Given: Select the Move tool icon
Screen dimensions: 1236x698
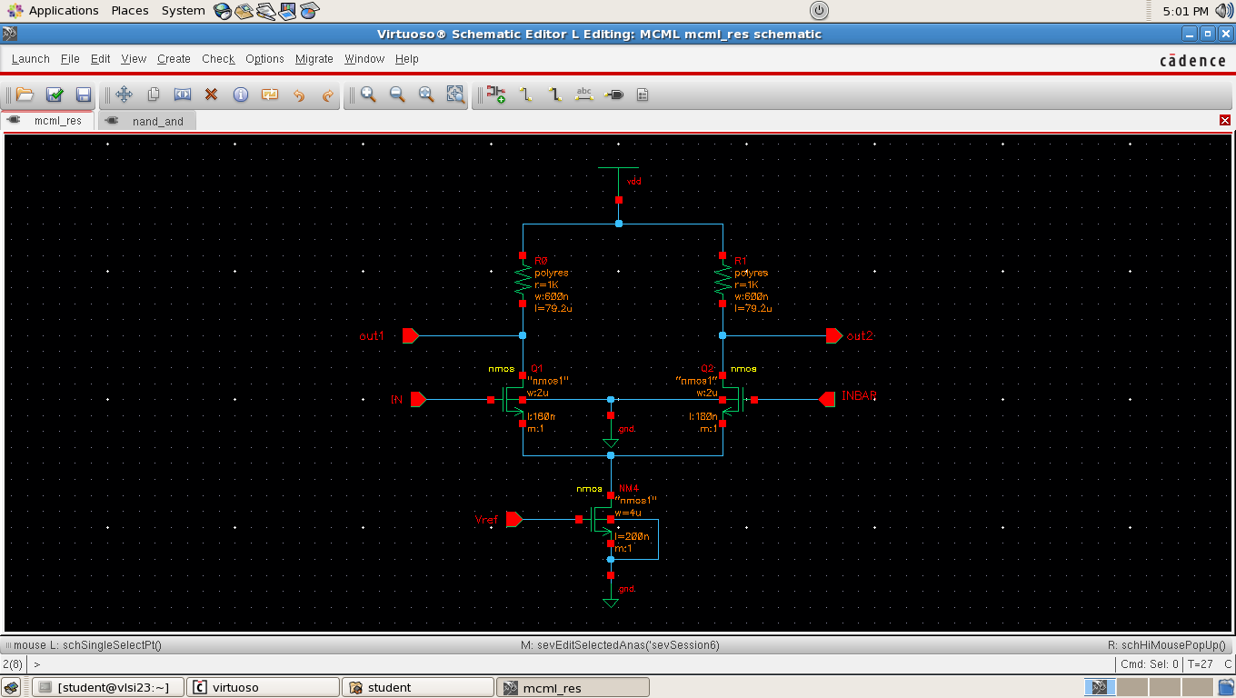Looking at the screenshot, I should point(125,95).
